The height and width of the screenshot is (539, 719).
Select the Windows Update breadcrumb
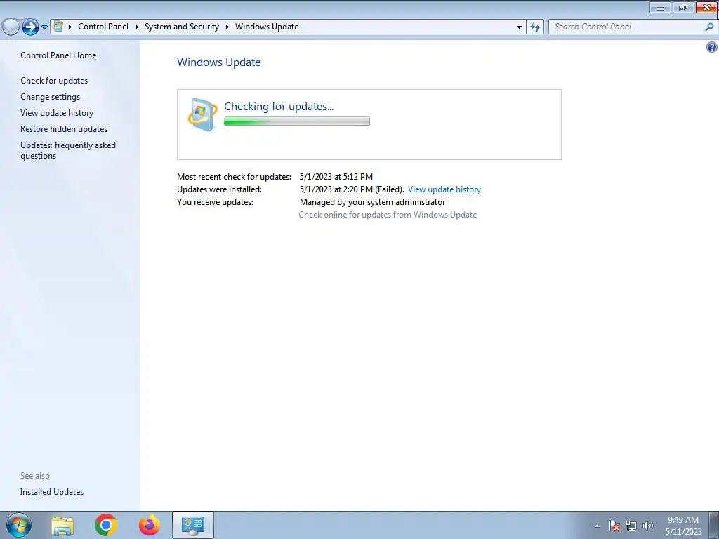click(x=267, y=27)
